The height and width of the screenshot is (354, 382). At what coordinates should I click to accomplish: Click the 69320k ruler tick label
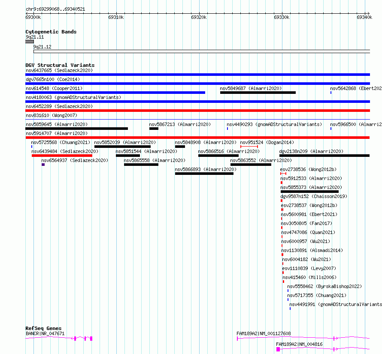[x=199, y=17]
